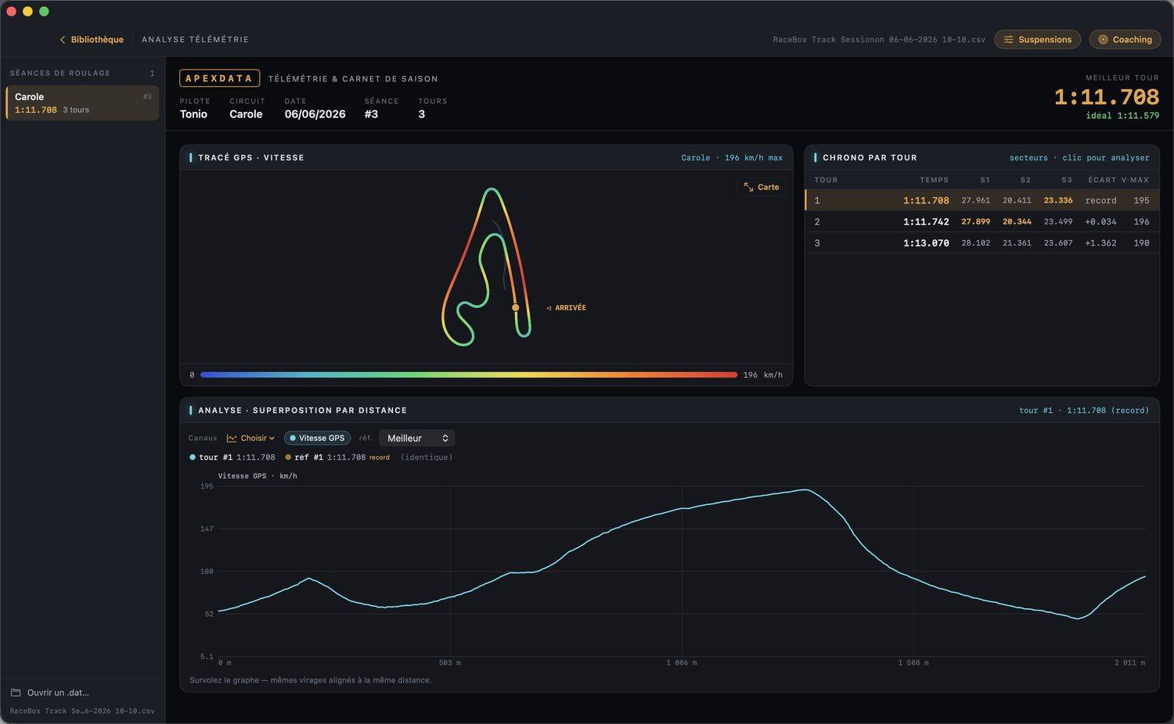Open the Suspensions panel
The image size is (1174, 724).
click(x=1037, y=40)
